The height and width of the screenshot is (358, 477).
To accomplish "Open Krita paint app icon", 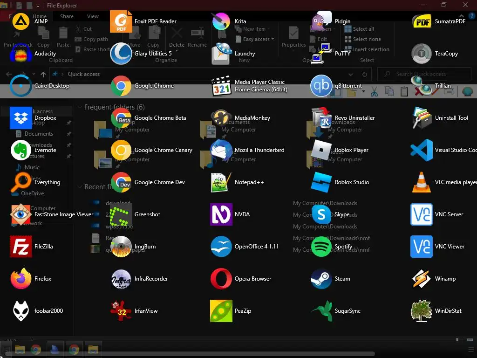I will 221,21.
